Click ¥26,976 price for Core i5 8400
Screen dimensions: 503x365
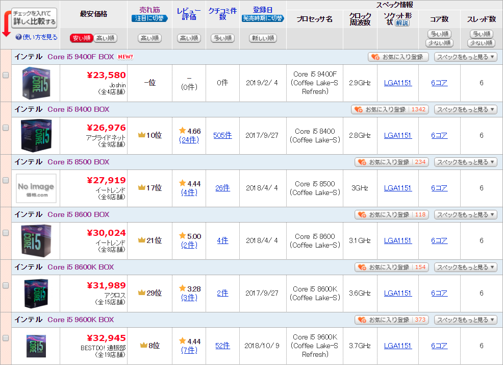[x=106, y=128]
